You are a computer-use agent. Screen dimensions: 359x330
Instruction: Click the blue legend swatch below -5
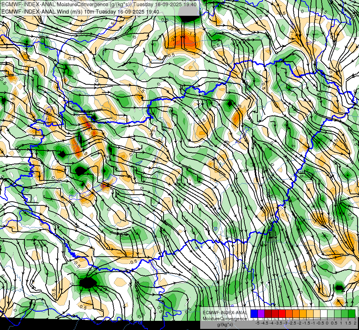pos(254,314)
